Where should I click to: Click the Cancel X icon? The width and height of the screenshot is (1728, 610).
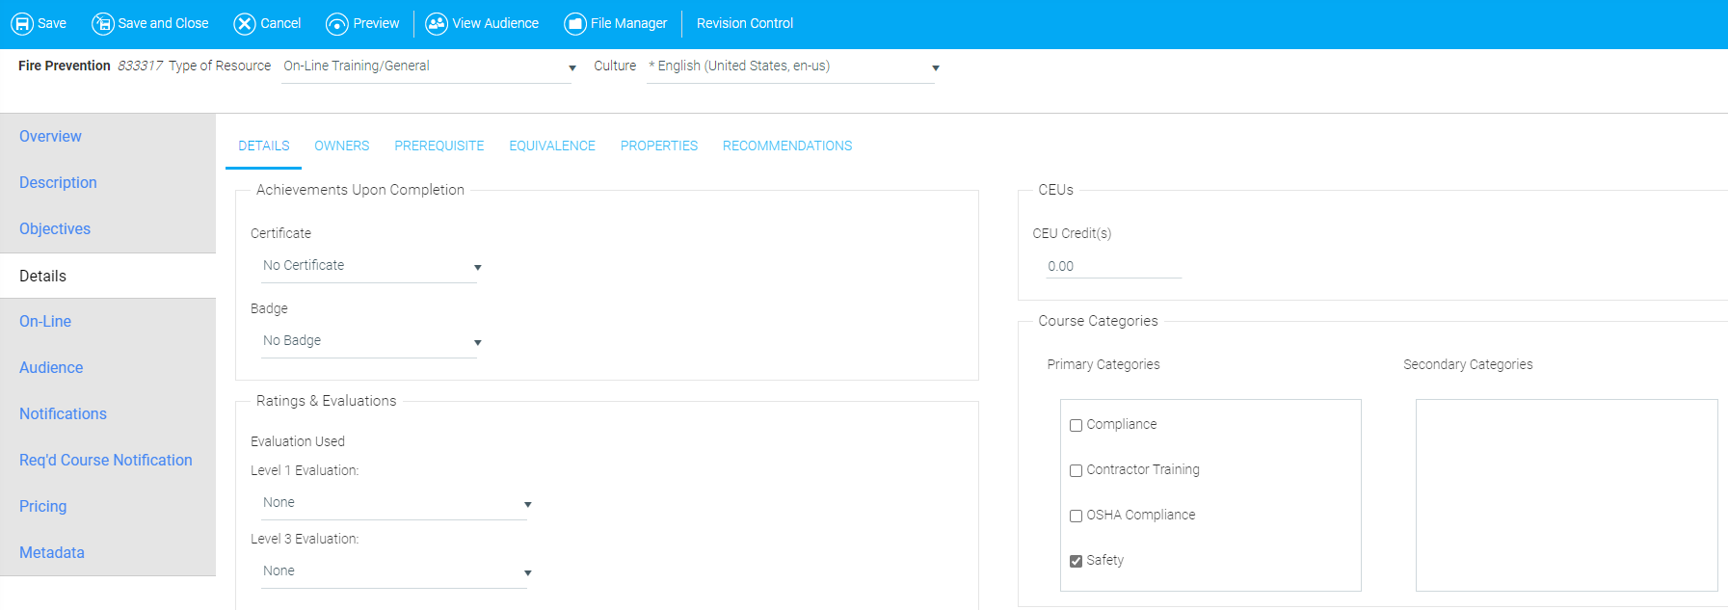click(245, 24)
